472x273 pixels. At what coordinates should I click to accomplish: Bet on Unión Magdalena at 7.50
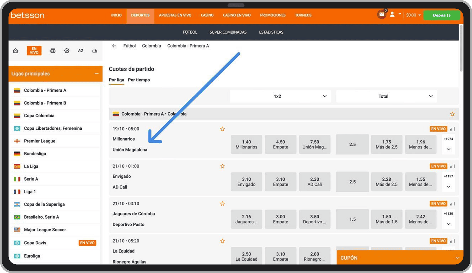tap(315, 144)
